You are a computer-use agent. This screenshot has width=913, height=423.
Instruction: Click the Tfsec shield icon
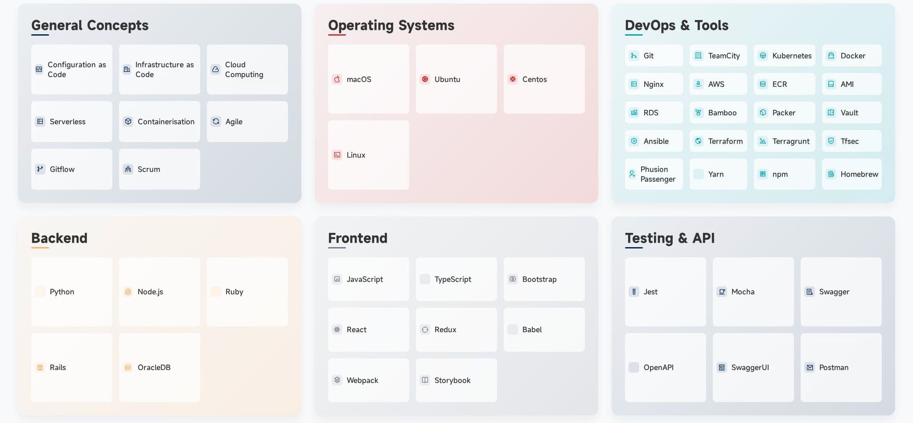click(x=831, y=141)
